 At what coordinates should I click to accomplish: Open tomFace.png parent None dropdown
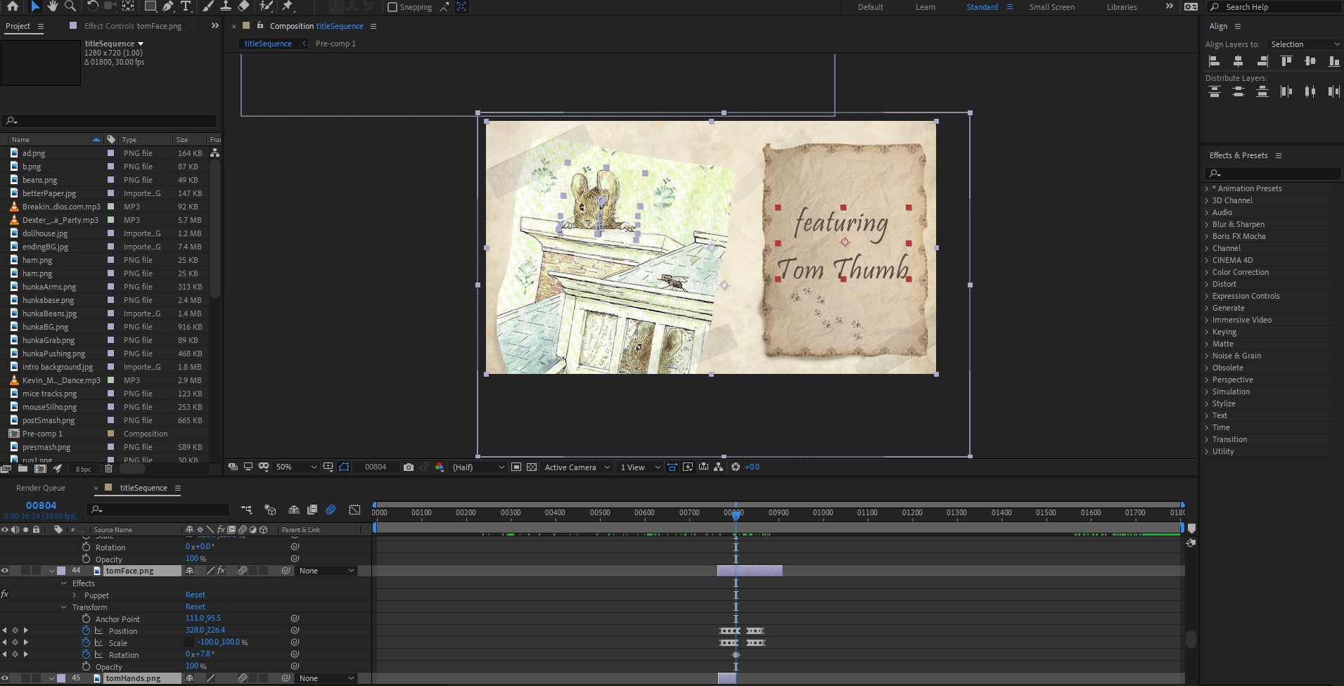click(x=326, y=571)
